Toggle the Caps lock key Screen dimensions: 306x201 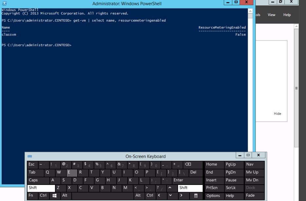(38, 180)
